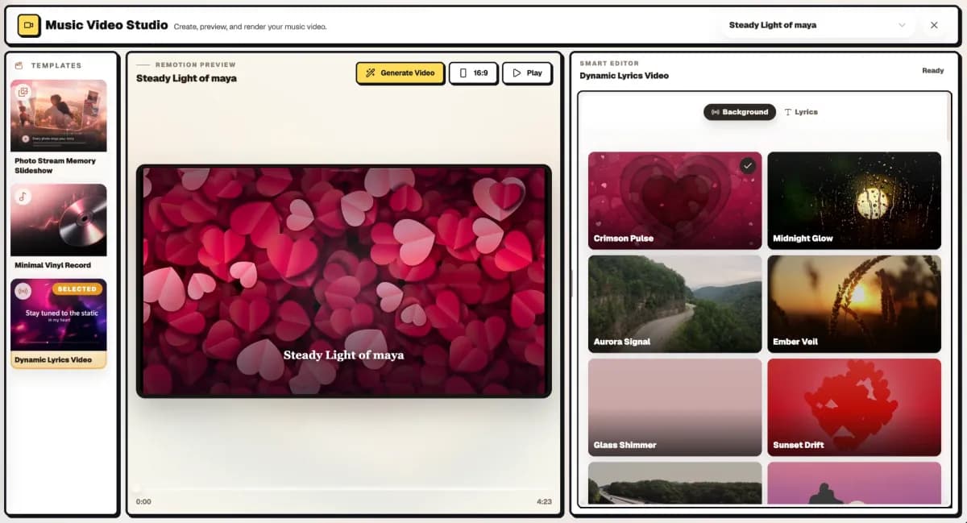Click the Ready status text
Viewport: 967px width, 523px height.
point(932,71)
